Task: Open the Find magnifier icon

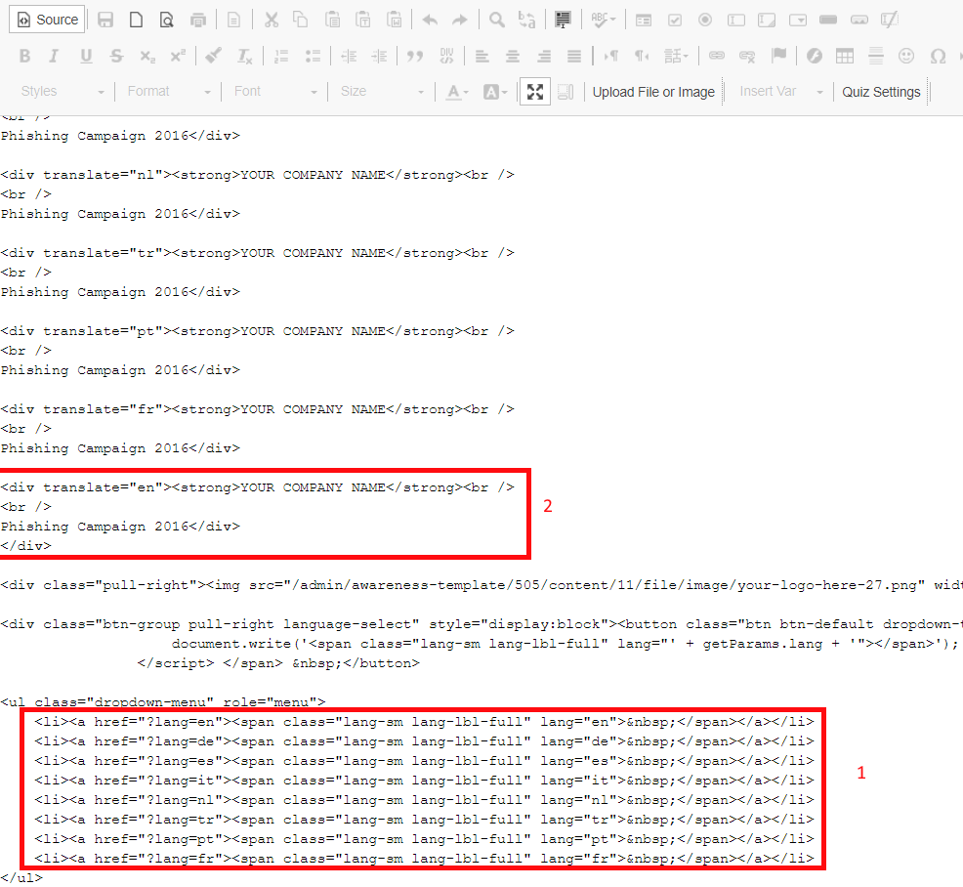Action: [x=496, y=20]
